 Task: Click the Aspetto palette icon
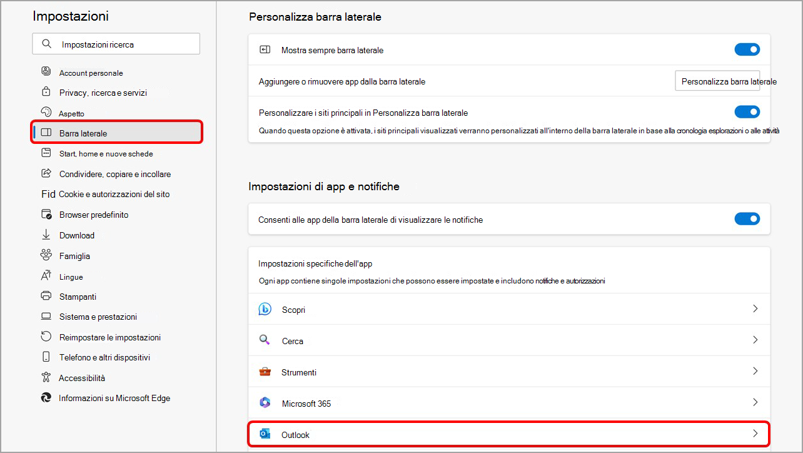click(46, 112)
